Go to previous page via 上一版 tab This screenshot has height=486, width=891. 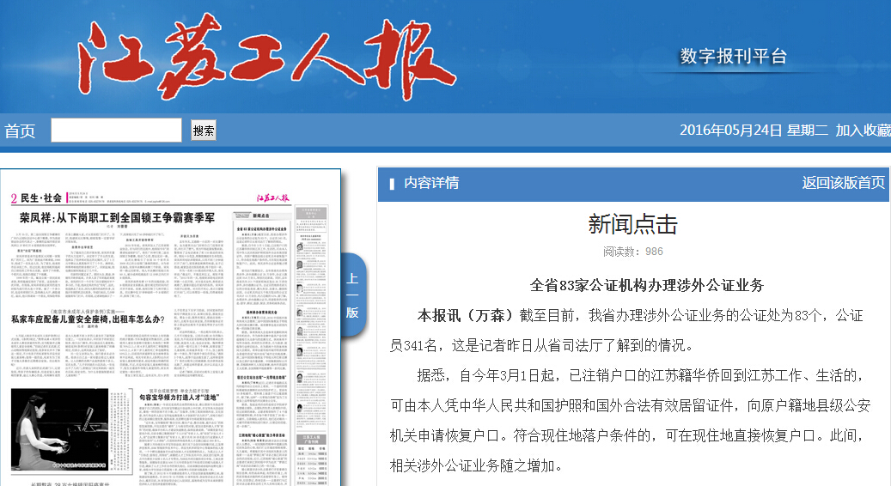point(352,295)
